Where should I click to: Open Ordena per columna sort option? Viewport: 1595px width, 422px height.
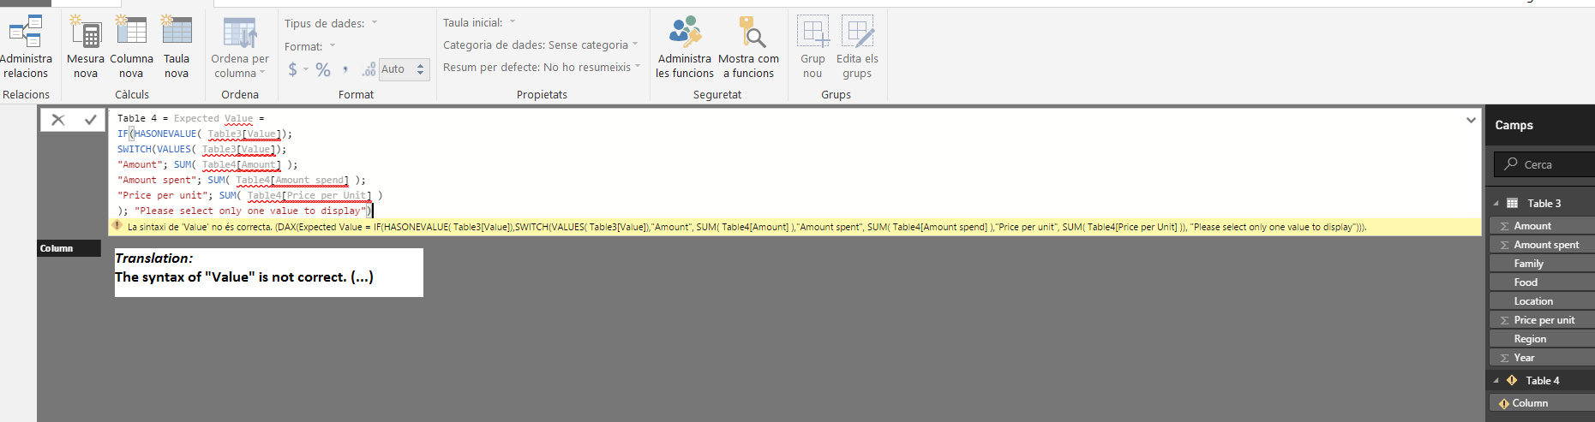tap(240, 49)
